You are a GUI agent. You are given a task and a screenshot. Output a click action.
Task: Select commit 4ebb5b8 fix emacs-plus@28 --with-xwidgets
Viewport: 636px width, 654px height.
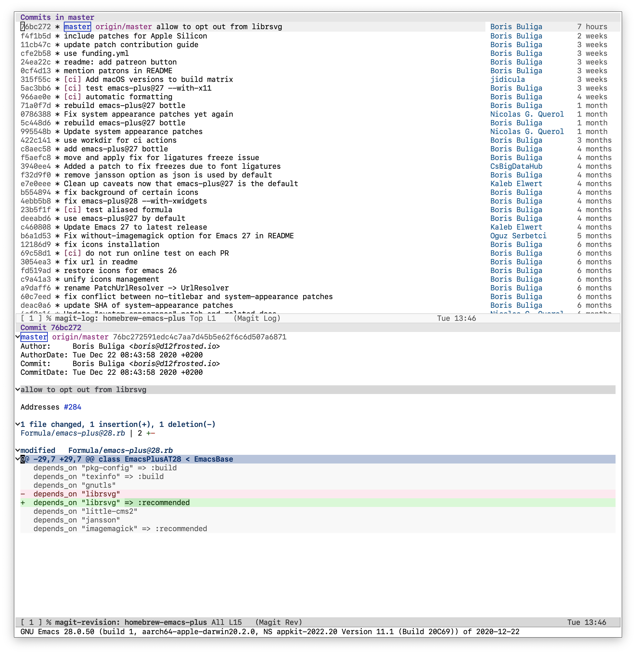pyautogui.click(x=113, y=201)
